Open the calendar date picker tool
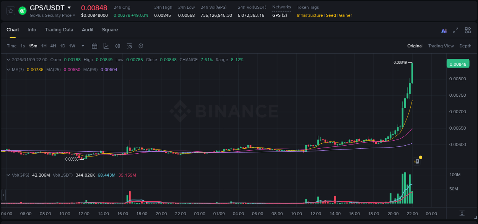Image resolution: width=478 pixels, height=224 pixels. pos(94,46)
